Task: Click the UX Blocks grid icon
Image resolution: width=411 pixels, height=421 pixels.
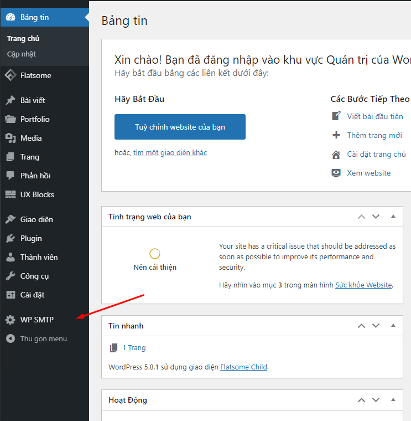Action: tap(10, 194)
